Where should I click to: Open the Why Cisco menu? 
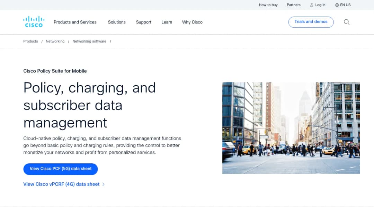[x=192, y=22]
